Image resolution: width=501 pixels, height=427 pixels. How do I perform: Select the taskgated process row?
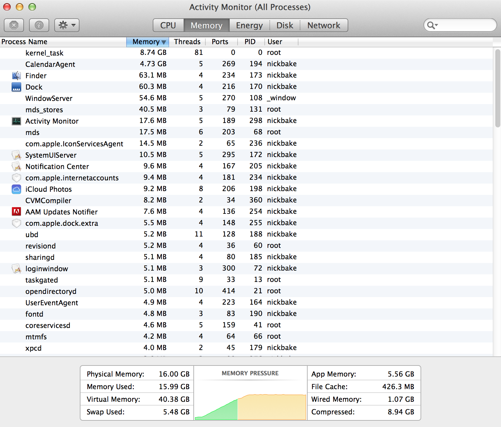246,280
